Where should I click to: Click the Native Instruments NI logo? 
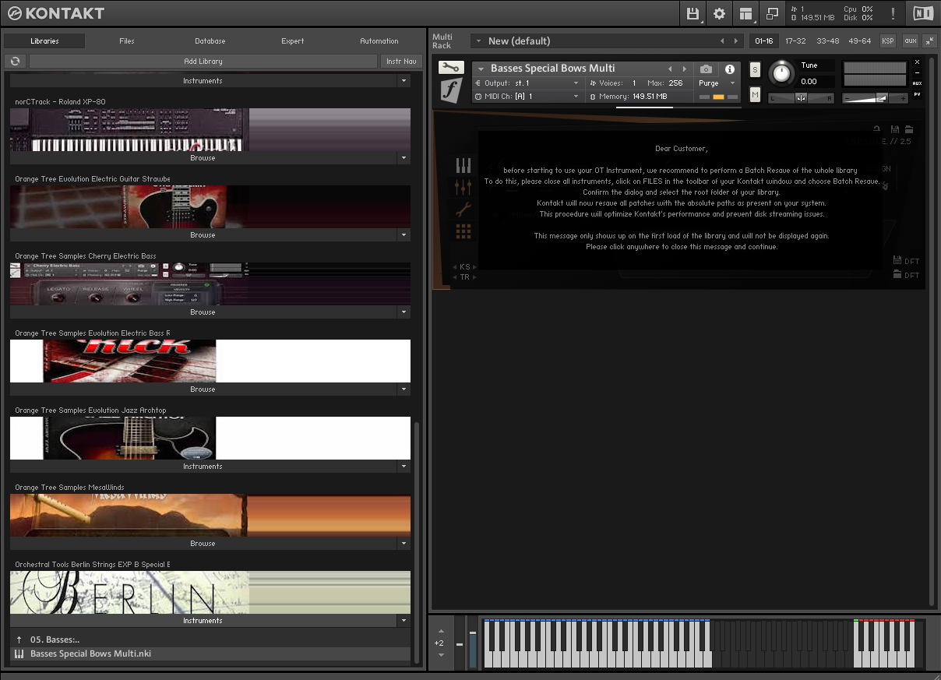point(923,13)
